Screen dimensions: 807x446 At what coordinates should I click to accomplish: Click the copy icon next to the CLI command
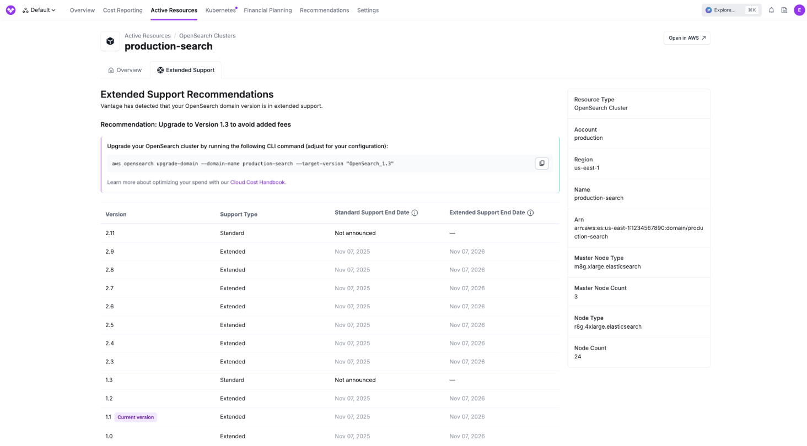[x=541, y=163]
